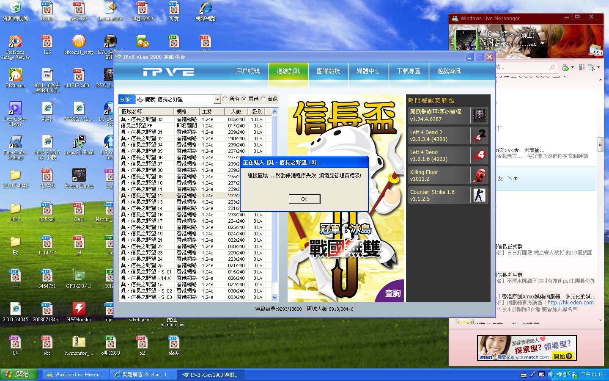Select the 所有 region radio button
This screenshot has height=381, width=609.
[225, 99]
